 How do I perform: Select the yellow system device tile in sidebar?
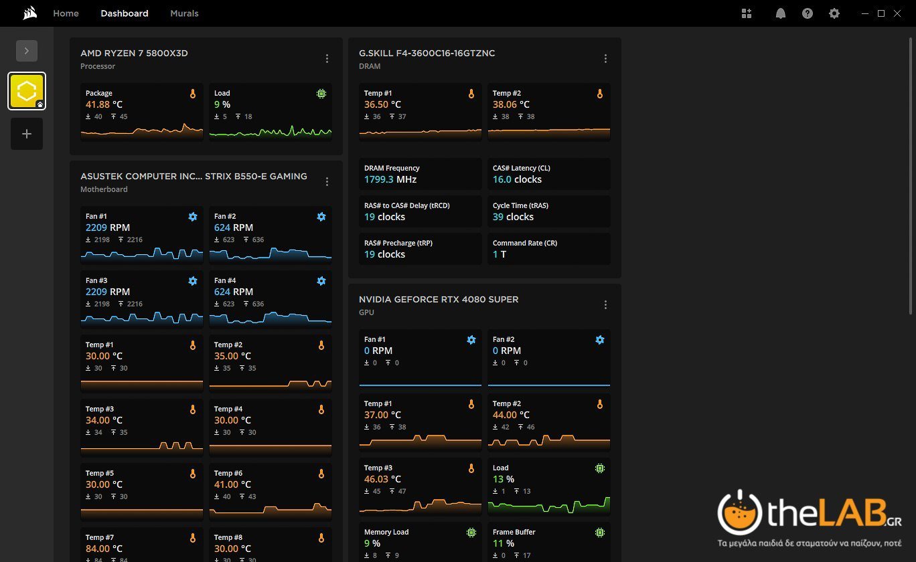[27, 91]
